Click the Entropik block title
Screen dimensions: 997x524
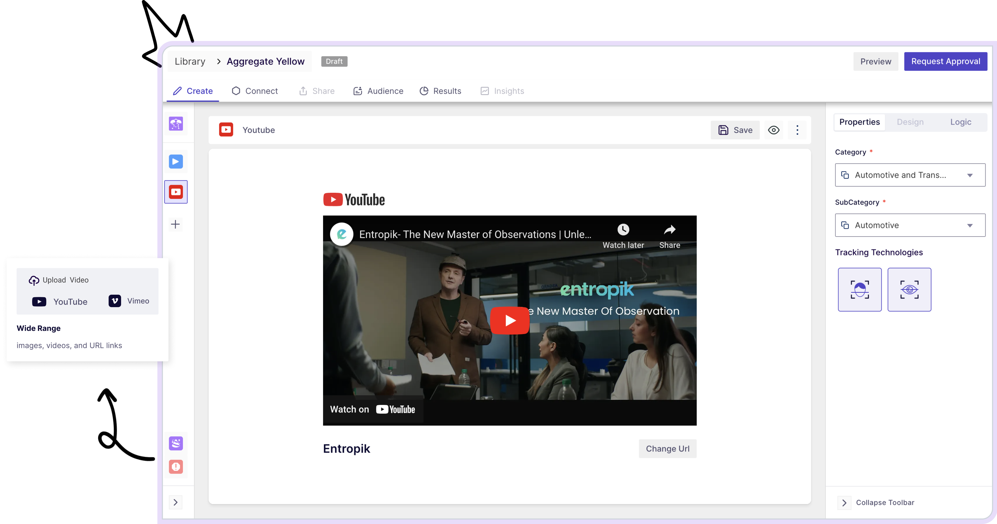pyautogui.click(x=346, y=449)
